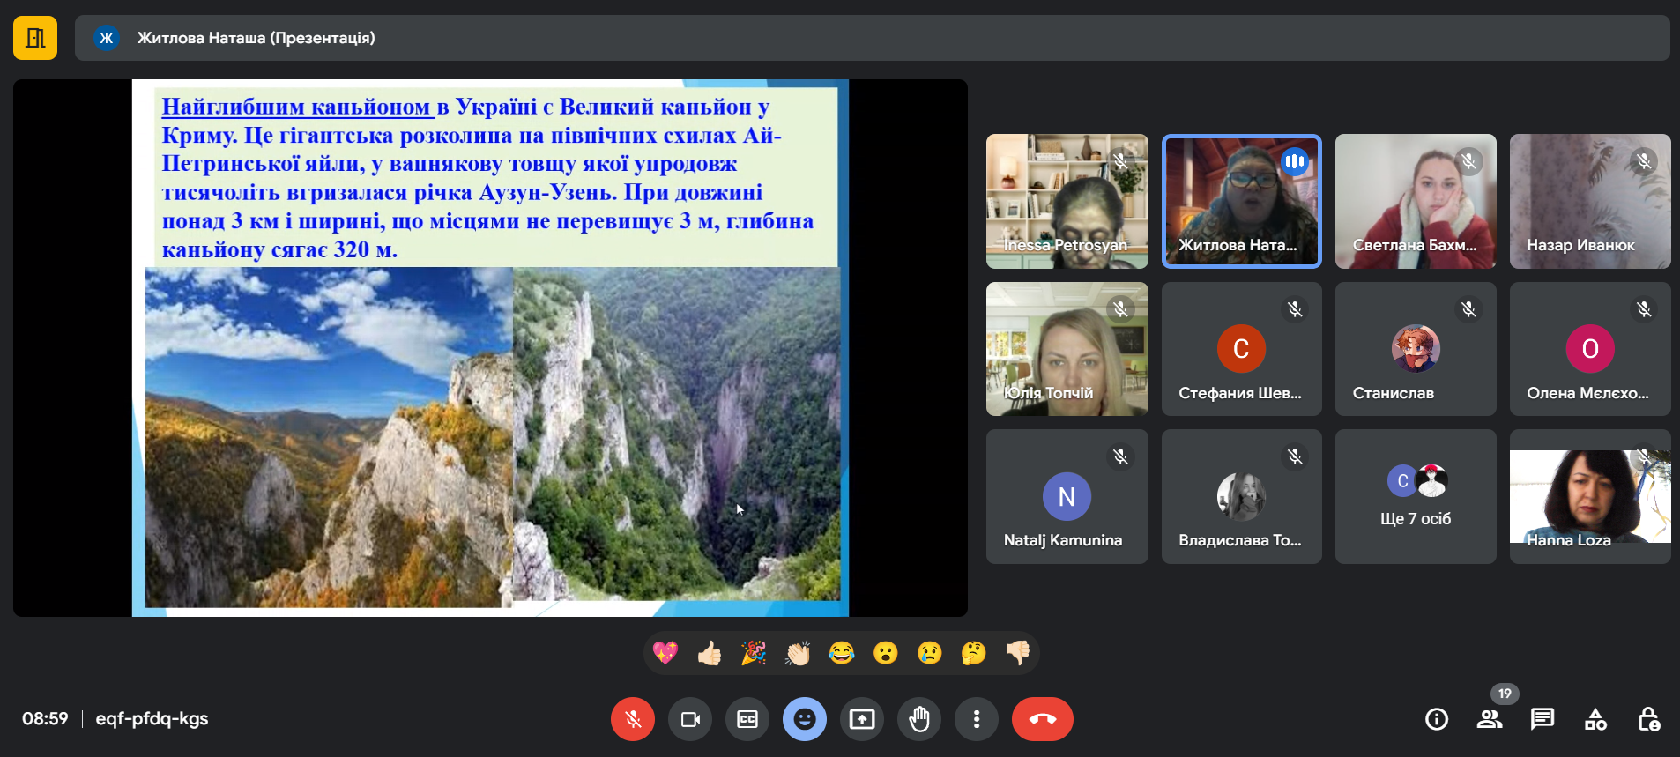Turn on the camera

click(x=690, y=719)
